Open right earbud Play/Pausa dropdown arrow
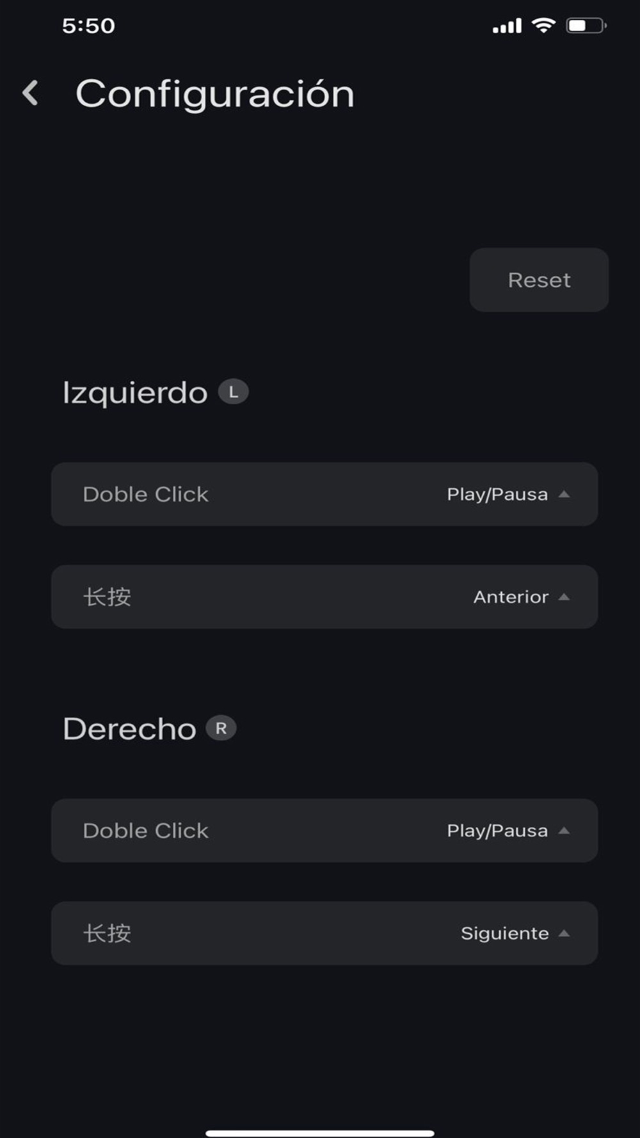 point(564,830)
